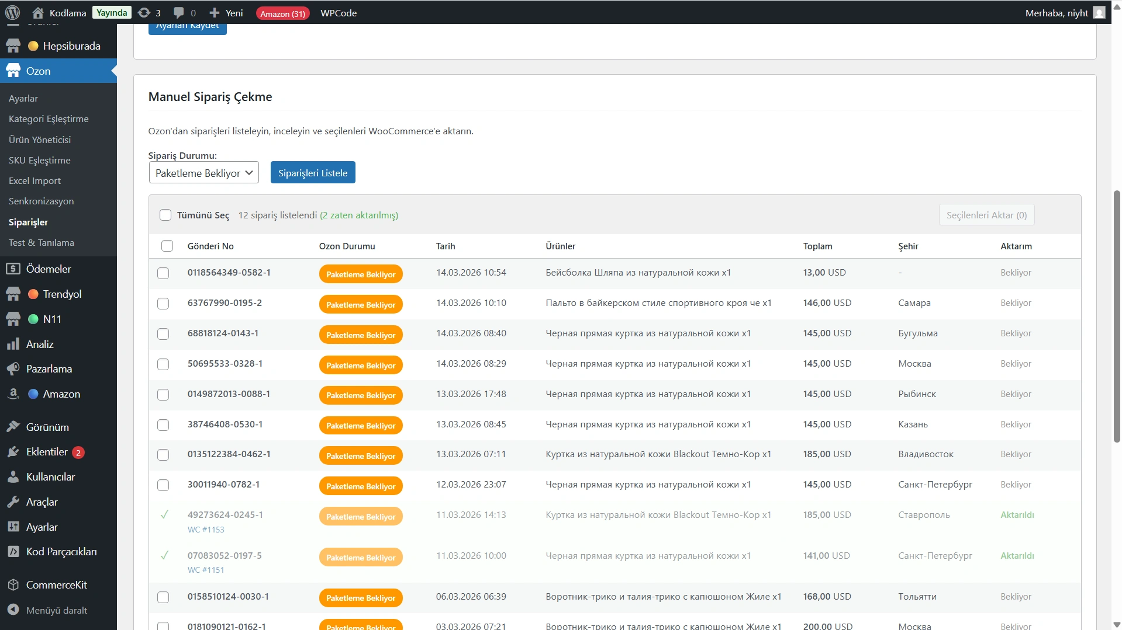This screenshot has height=630, width=1122.
Task: Open Sipariş Durumu dropdown
Action: point(203,173)
